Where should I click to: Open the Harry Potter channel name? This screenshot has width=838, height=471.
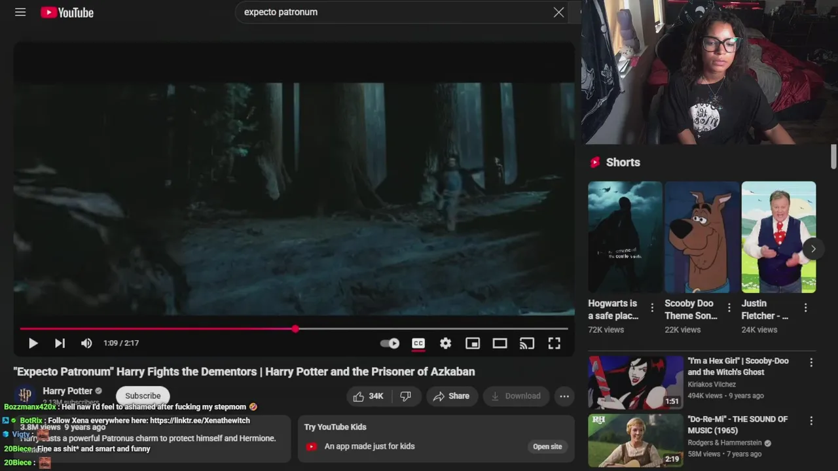pos(67,391)
